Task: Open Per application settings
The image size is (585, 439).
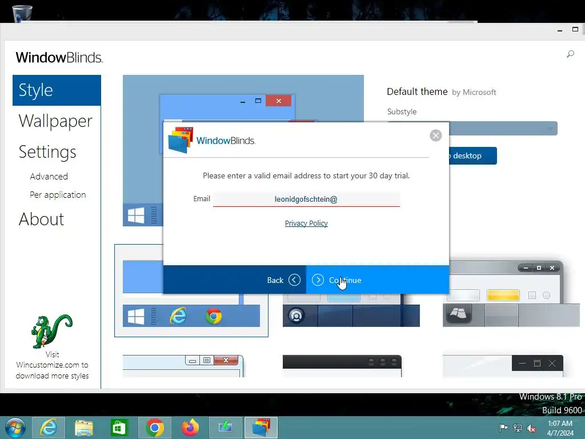Action: (x=58, y=195)
